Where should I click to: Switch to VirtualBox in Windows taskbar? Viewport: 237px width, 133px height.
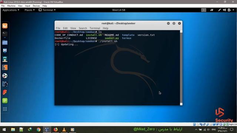tap(47, 130)
